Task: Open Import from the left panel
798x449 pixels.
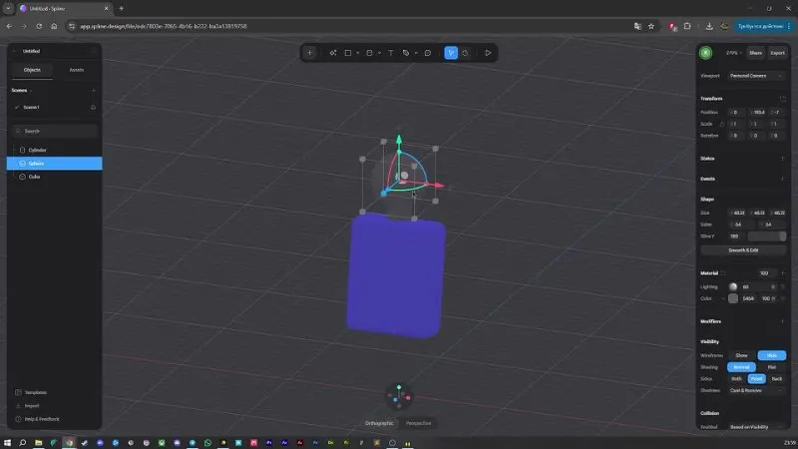Action: [28, 406]
